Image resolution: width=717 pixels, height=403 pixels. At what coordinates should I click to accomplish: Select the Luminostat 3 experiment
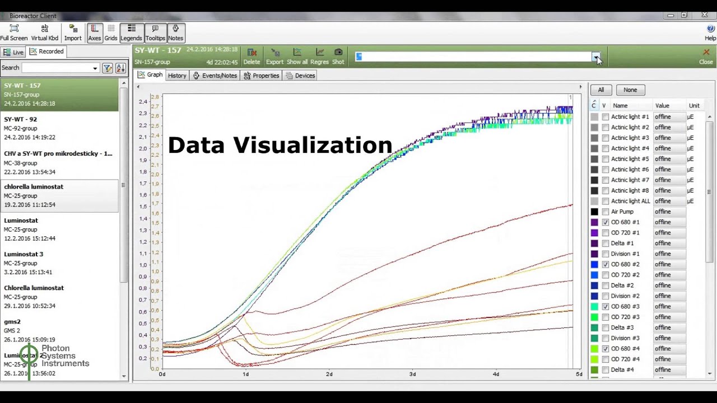(59, 263)
